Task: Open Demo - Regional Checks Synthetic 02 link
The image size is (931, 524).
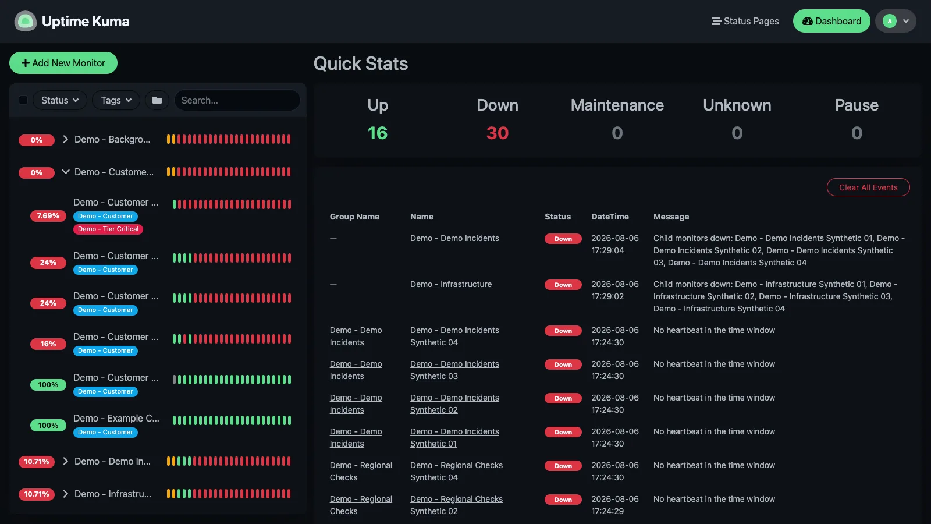Action: pyautogui.click(x=456, y=505)
